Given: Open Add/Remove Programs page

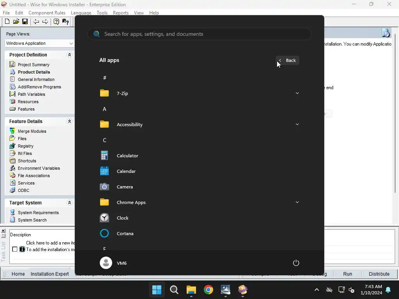Looking at the screenshot, I should point(39,87).
